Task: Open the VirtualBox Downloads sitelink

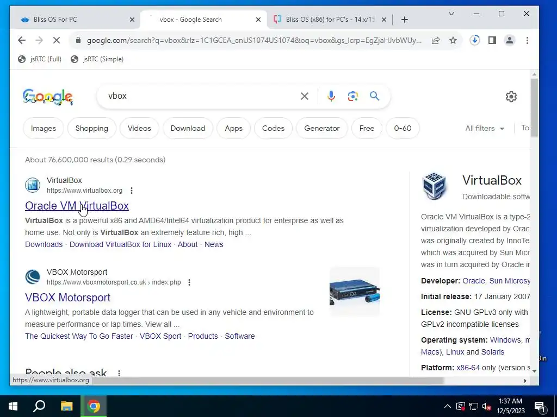Action: [44, 245]
